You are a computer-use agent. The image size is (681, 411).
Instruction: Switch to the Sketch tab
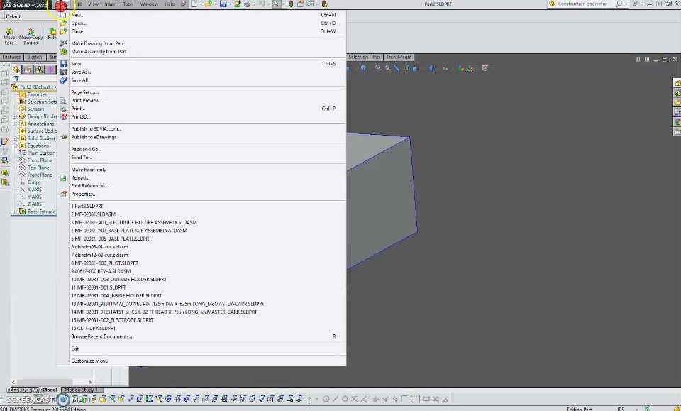tap(34, 57)
